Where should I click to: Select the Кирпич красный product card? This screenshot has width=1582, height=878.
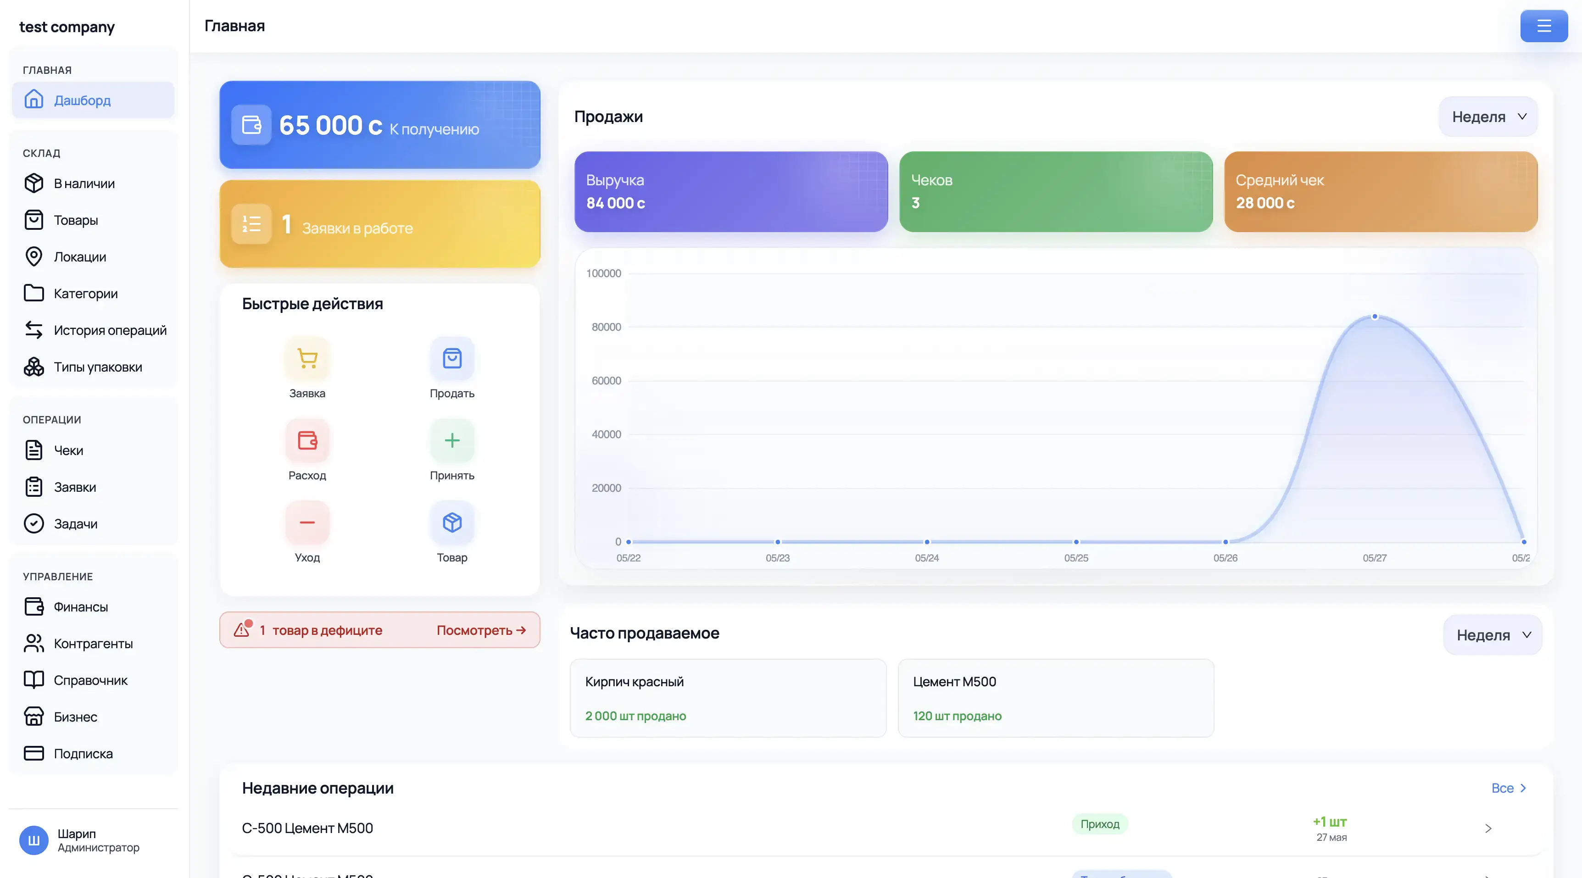click(728, 698)
